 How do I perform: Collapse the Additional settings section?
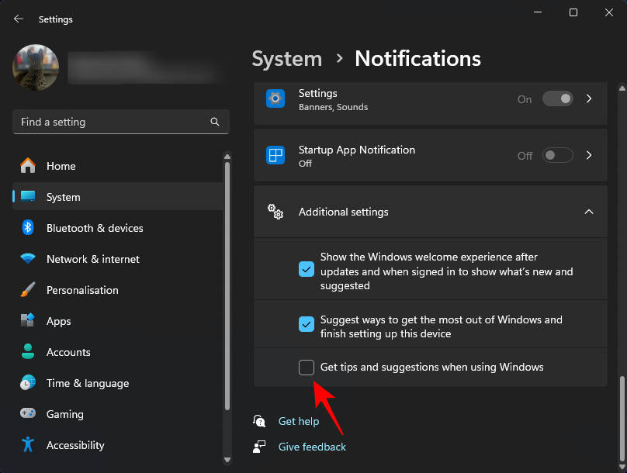point(589,212)
